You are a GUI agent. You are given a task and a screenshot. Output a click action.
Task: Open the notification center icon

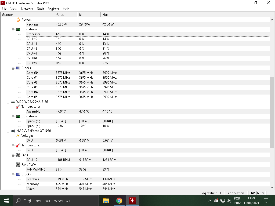[x=266, y=201]
